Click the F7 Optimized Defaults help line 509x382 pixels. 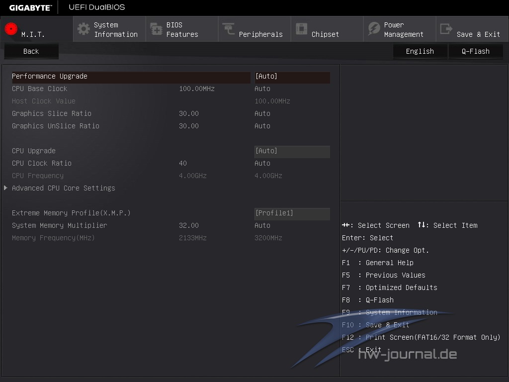390,288
